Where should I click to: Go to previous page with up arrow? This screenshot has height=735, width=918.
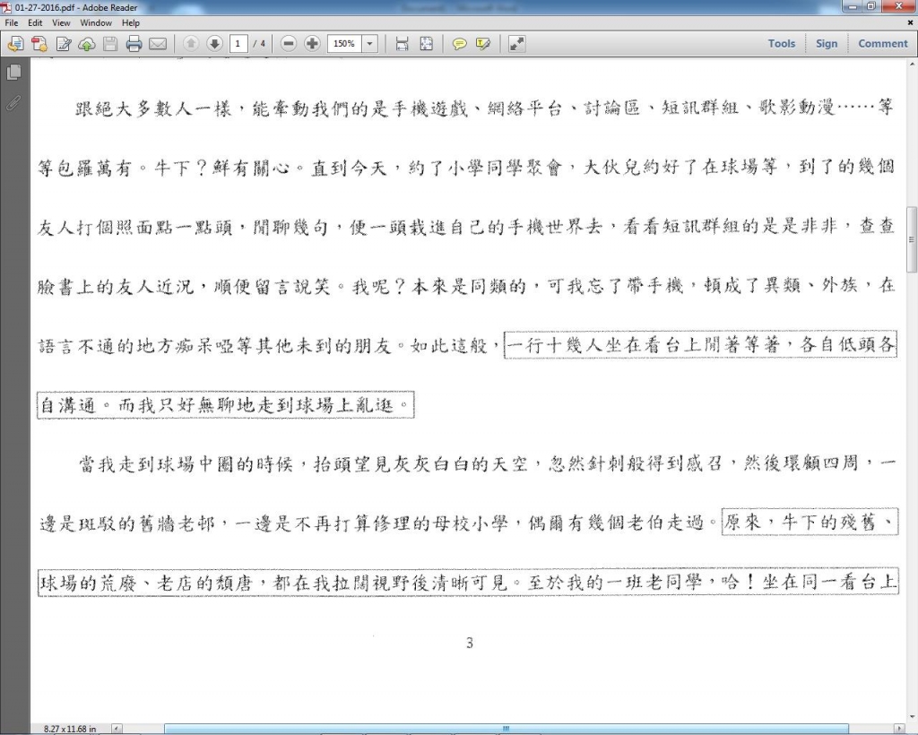(191, 43)
